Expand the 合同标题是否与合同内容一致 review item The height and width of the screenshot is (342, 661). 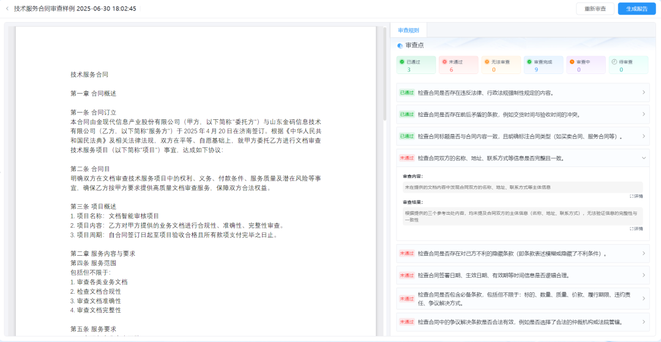pos(643,136)
